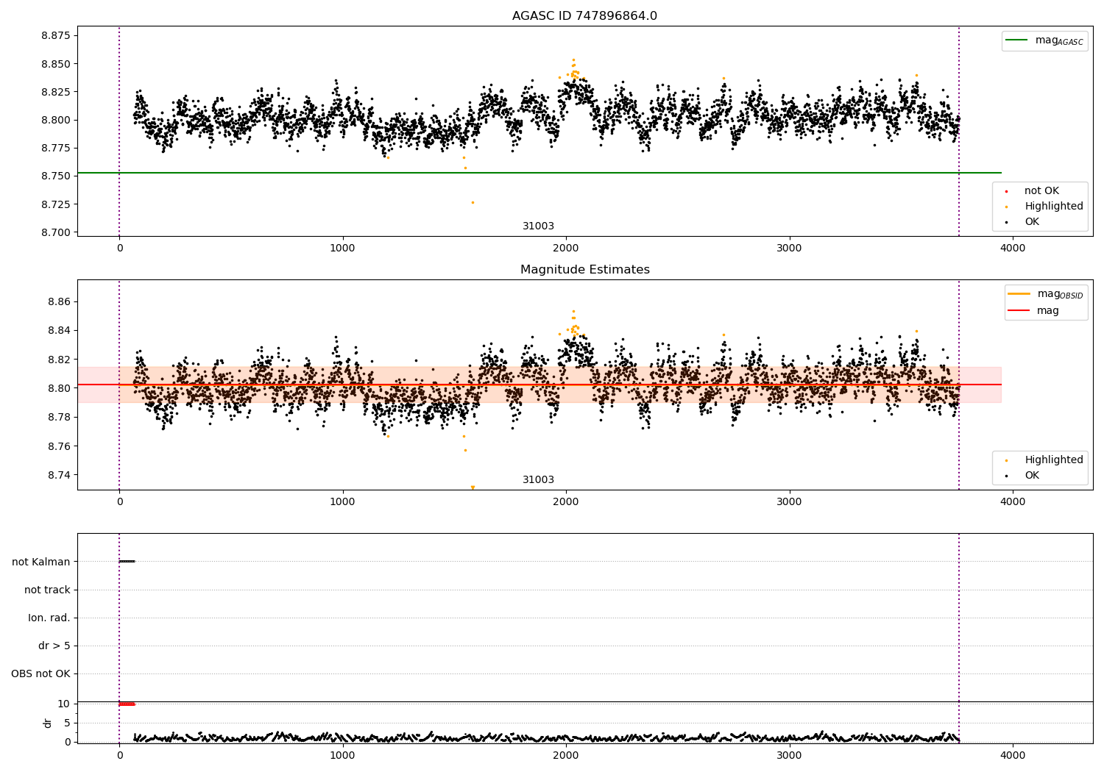Click the 31003 label in top plot
Screen dimensions: 1104x772
(x=538, y=226)
